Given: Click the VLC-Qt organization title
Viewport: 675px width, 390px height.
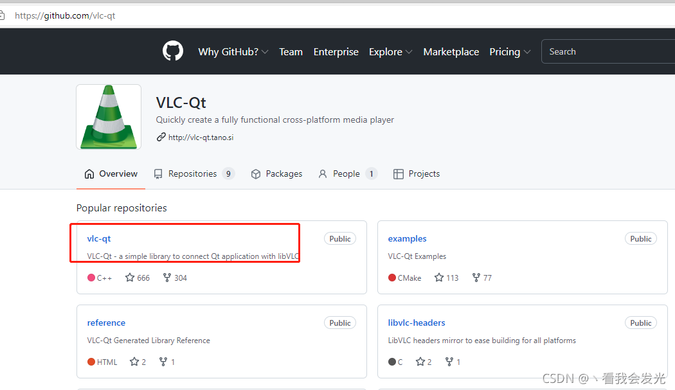Looking at the screenshot, I should 181,102.
